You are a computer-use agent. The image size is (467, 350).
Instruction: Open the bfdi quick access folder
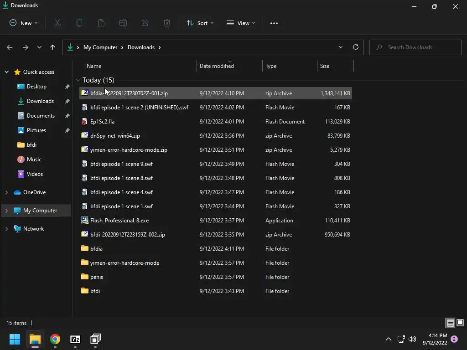[x=31, y=144]
